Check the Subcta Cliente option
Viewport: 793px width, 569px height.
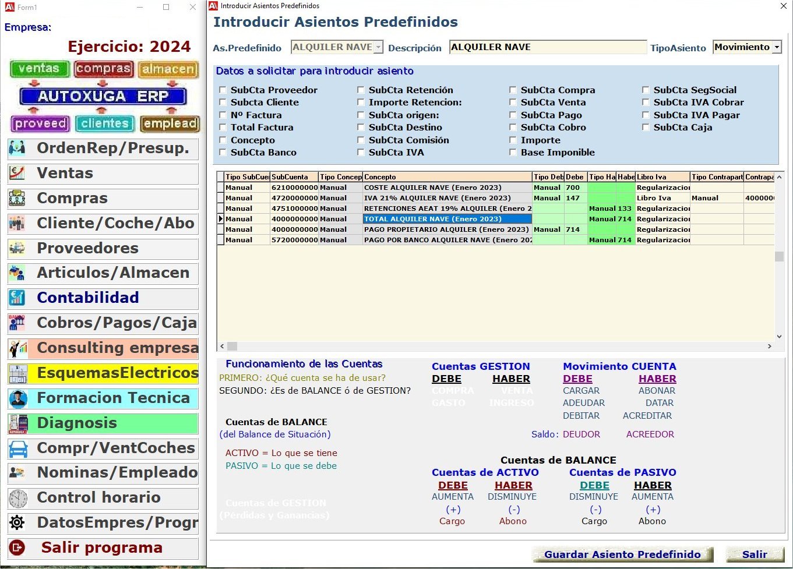pos(223,103)
